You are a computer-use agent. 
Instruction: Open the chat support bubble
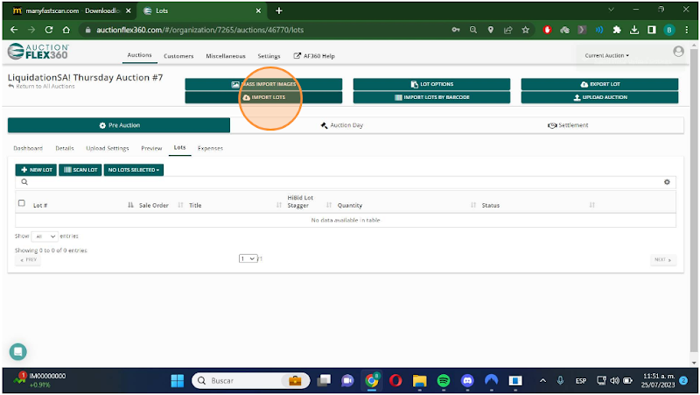(18, 351)
